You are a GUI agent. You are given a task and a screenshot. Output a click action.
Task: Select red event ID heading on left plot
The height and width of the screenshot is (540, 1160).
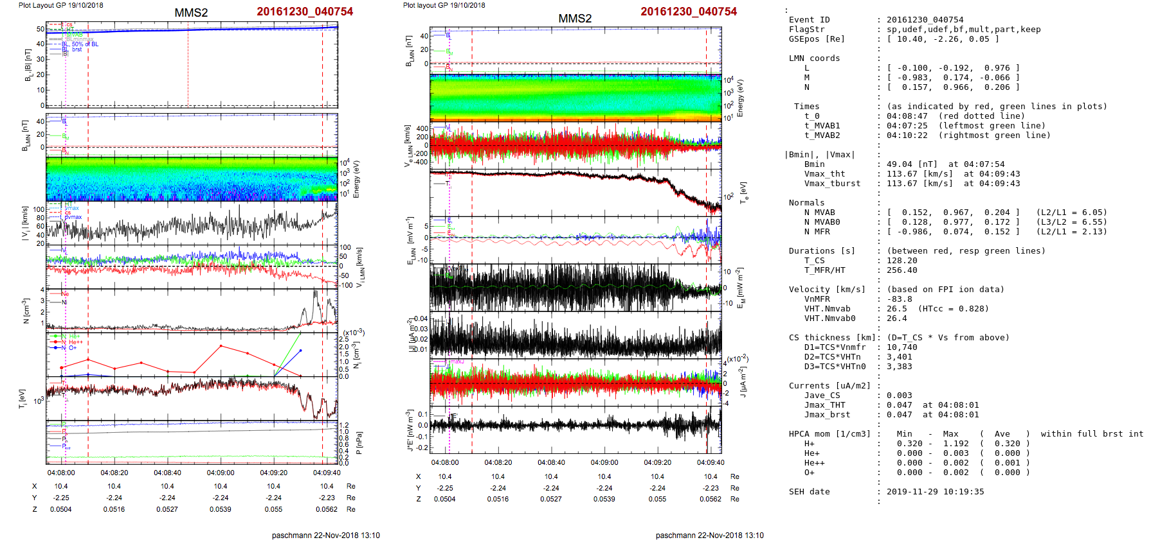(x=305, y=12)
